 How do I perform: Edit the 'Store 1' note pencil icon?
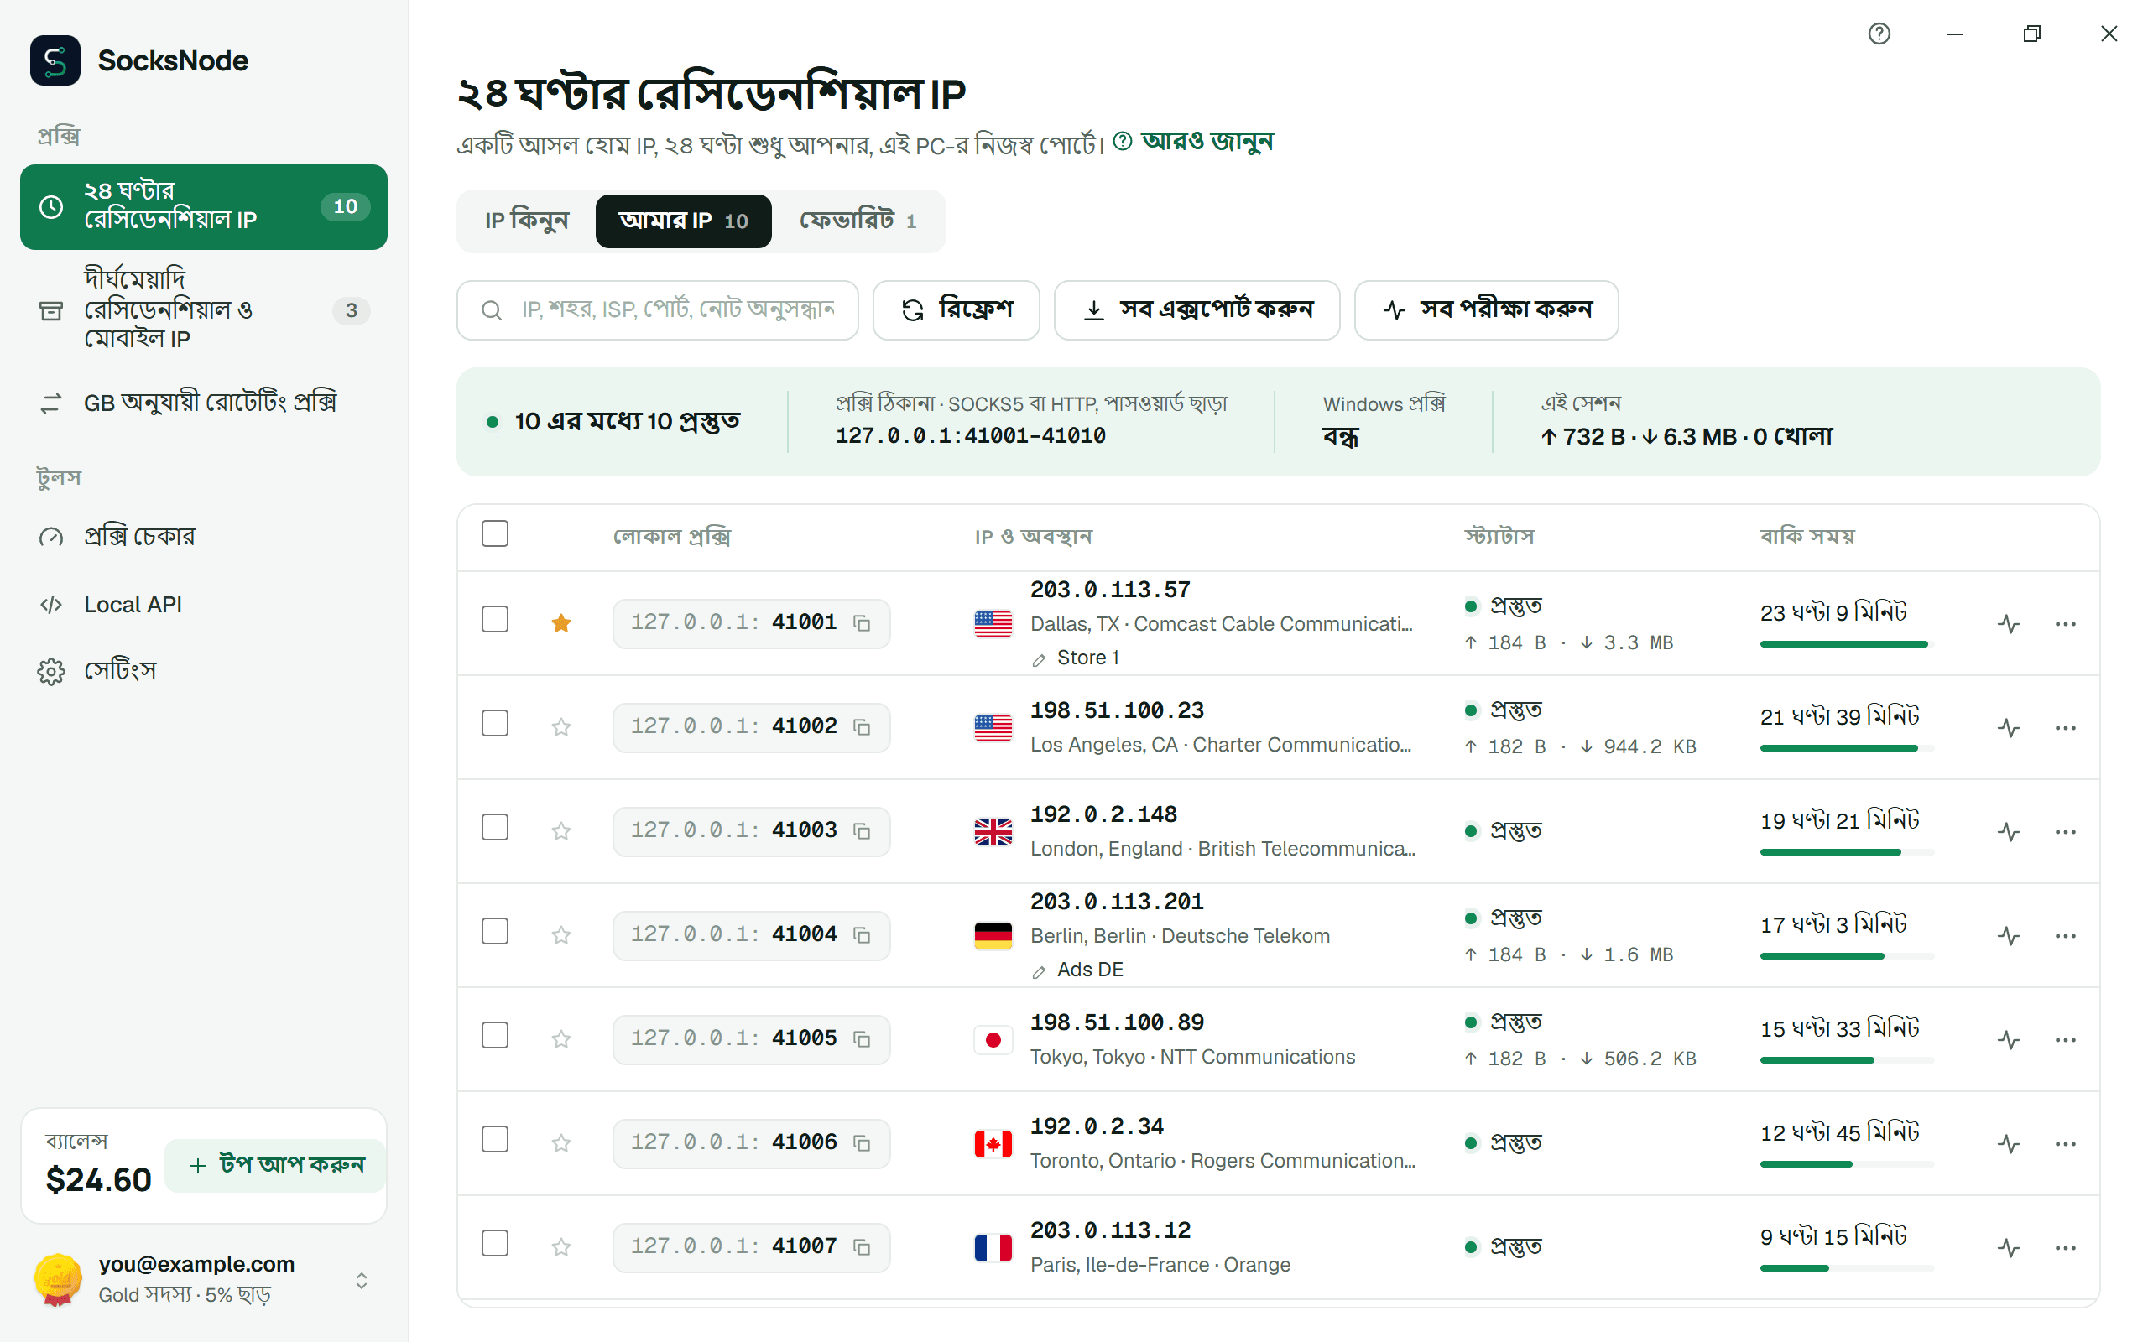[1039, 659]
